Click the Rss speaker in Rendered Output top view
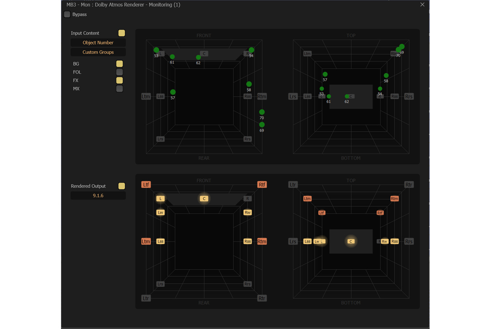The image size is (491, 329). tap(395, 241)
